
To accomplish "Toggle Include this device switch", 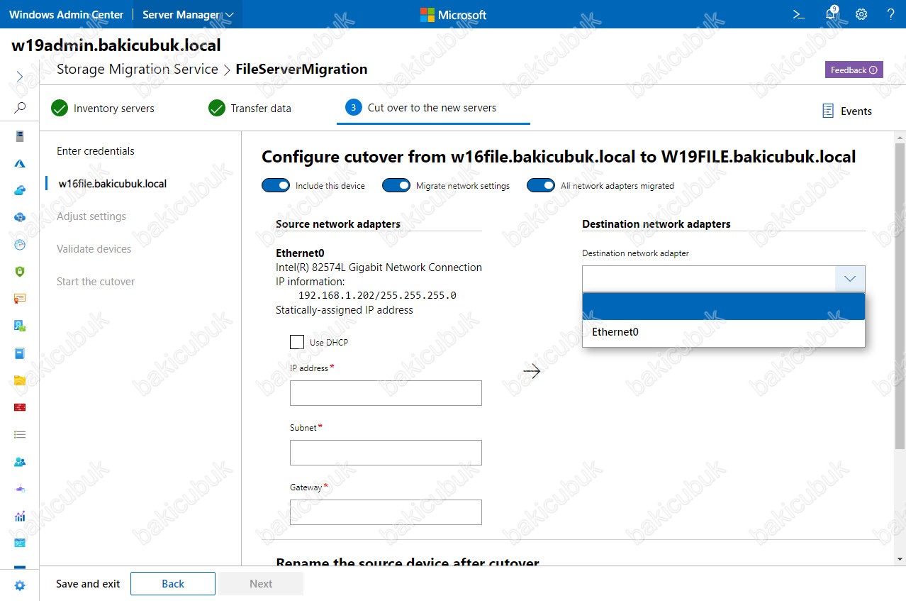I will [x=276, y=185].
